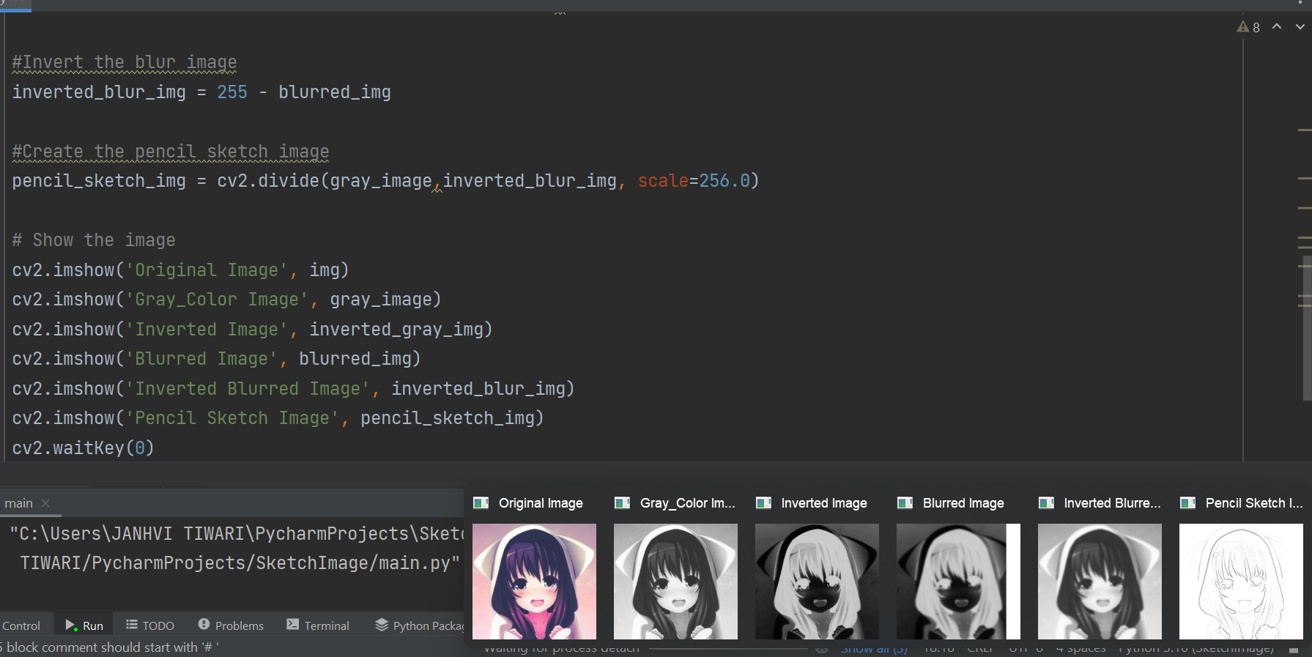
Task: Click the 'Gray_Color Image' string in code
Action: click(x=217, y=300)
